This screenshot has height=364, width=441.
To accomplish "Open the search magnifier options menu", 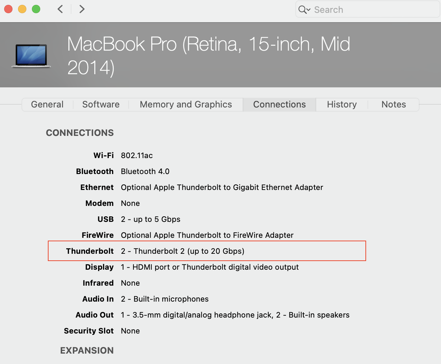I will click(304, 10).
